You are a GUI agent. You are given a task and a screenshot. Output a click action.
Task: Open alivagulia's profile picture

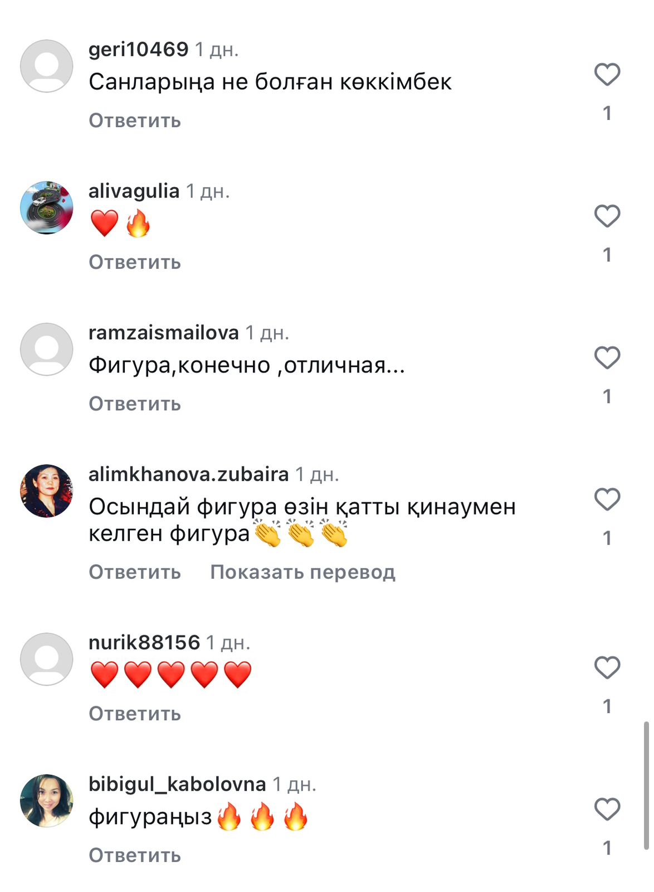click(47, 207)
